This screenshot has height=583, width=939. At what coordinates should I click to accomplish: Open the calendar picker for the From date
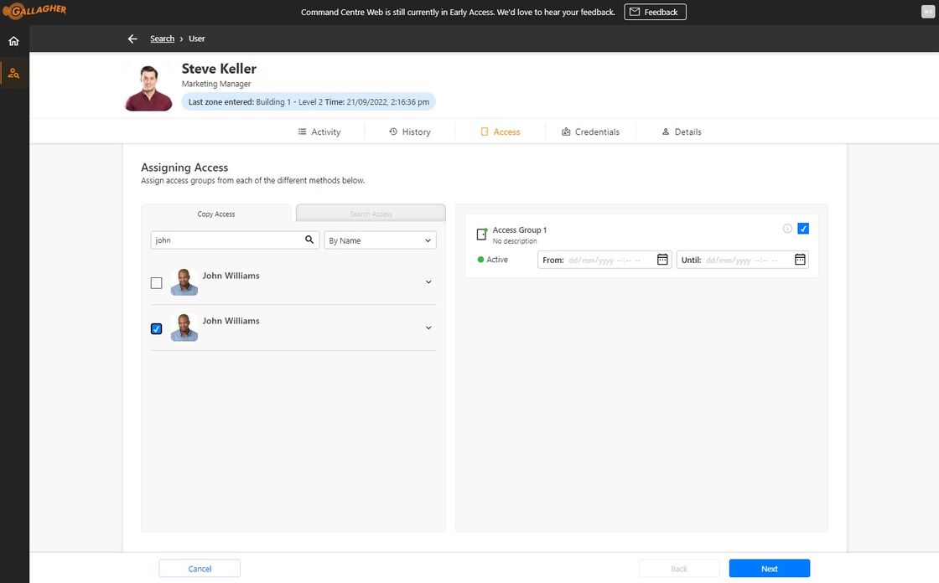(x=662, y=260)
